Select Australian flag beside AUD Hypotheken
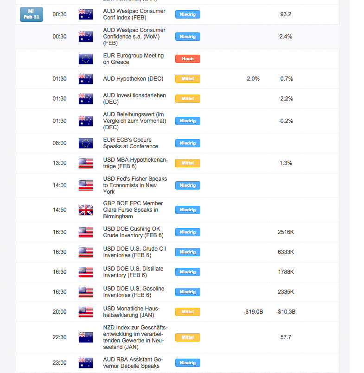The image size is (364, 373). pyautogui.click(x=86, y=79)
